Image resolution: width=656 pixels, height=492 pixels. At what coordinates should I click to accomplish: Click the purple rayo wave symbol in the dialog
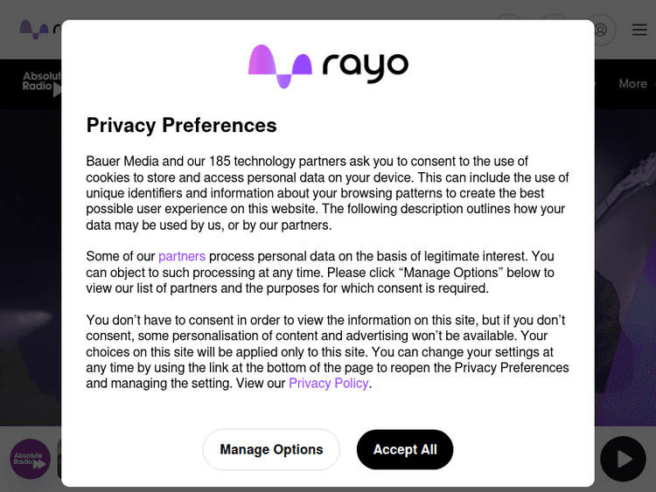pos(280,66)
